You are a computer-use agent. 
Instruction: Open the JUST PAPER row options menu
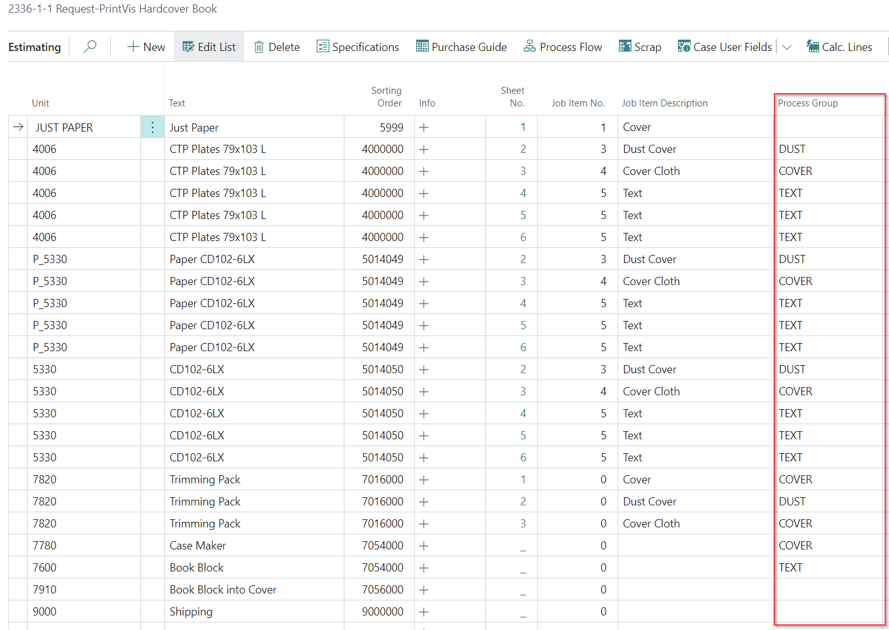point(152,127)
